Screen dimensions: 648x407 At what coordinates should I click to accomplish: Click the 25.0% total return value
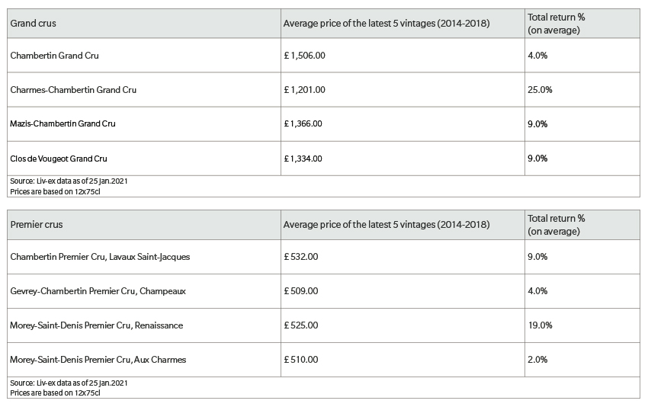pyautogui.click(x=540, y=90)
